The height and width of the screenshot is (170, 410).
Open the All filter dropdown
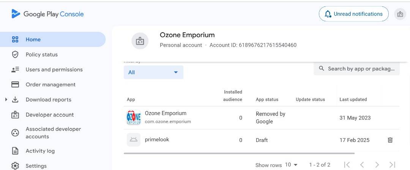pyautogui.click(x=153, y=72)
